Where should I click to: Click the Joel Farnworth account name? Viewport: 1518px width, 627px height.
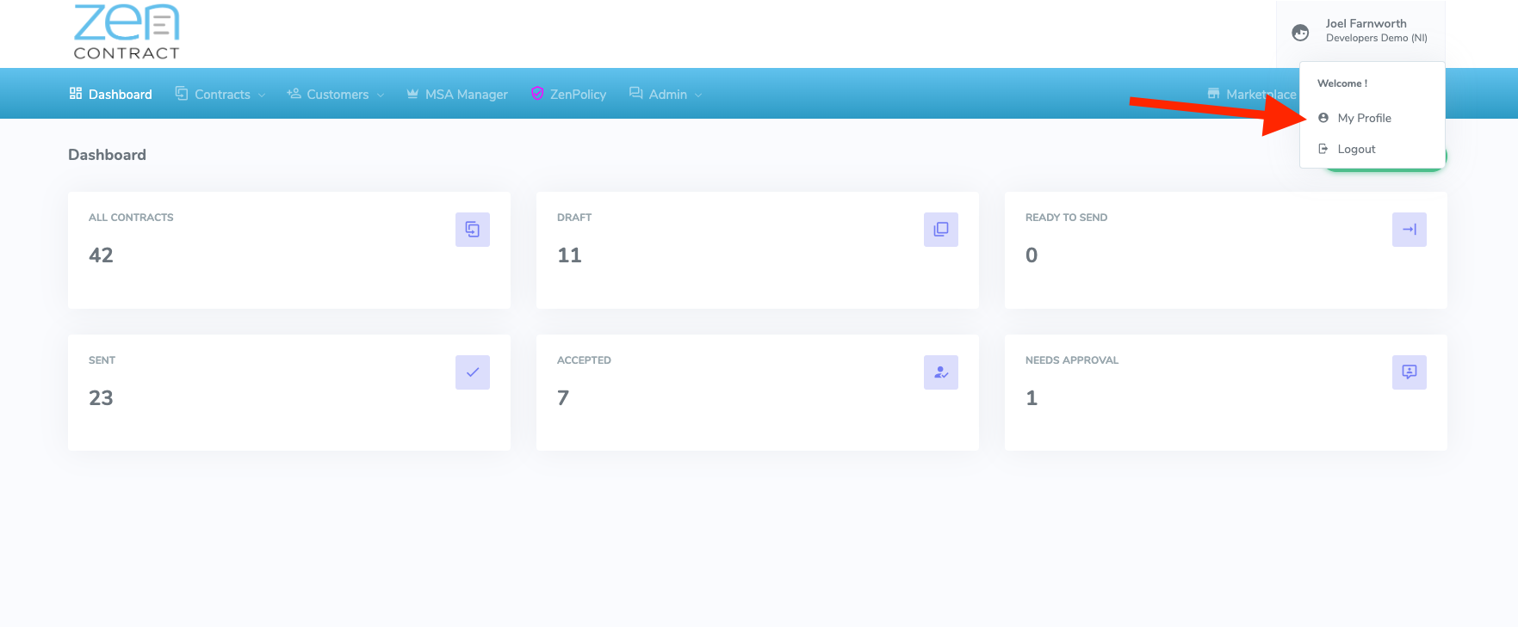[1366, 24]
